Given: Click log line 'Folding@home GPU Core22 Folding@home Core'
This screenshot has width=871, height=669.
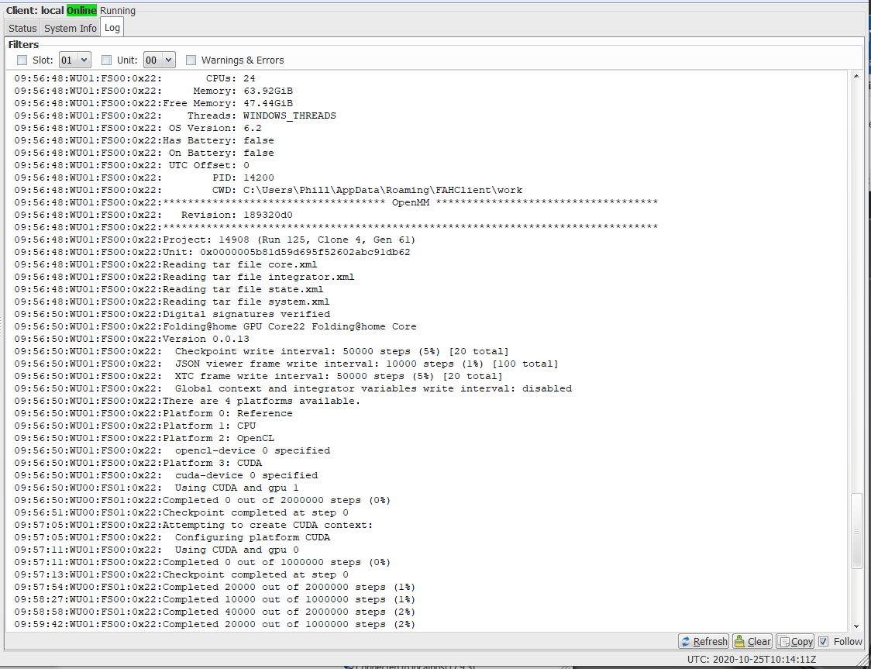Looking at the screenshot, I should coord(215,326).
